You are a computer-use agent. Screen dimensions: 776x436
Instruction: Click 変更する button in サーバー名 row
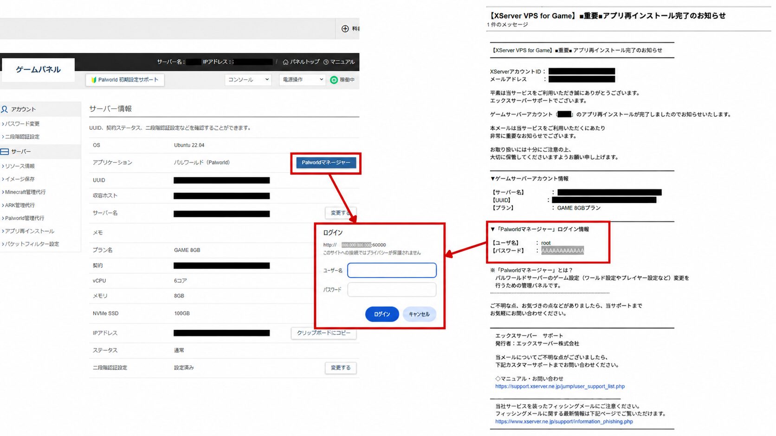(341, 213)
